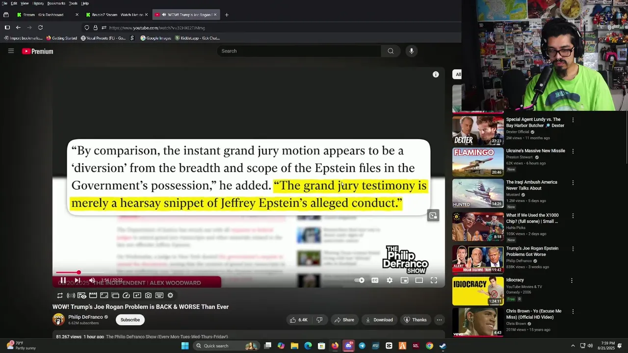Open options for Special Agent Lundy video
The image size is (628, 353).
point(573,120)
